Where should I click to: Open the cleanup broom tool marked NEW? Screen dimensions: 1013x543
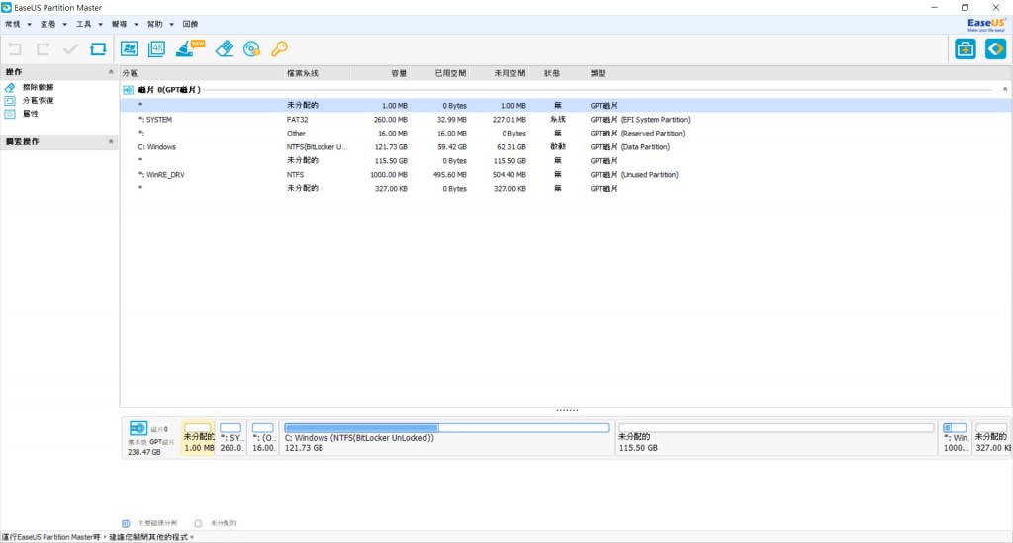(190, 48)
